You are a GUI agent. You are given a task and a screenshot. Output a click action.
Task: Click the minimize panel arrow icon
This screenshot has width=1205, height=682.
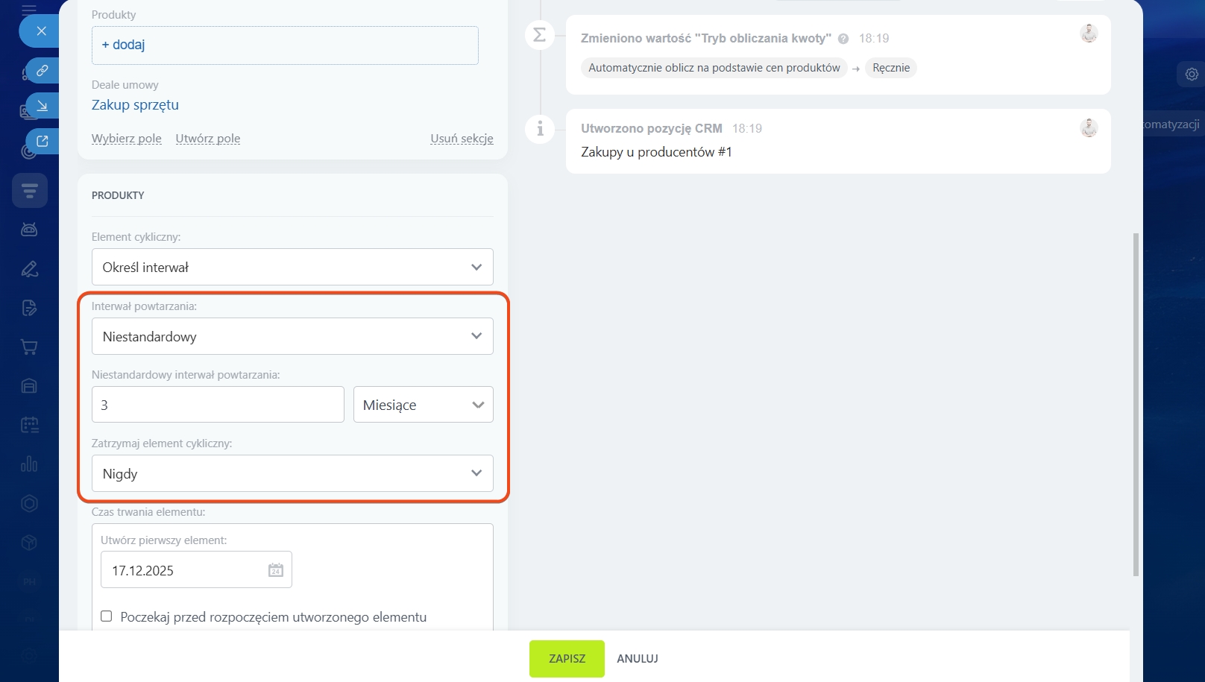tap(43, 106)
